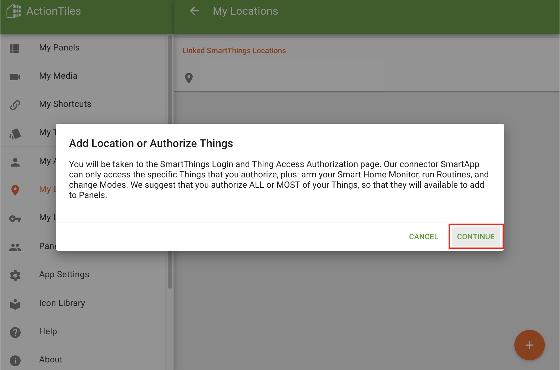This screenshot has height=370, width=560.
Task: Click the CANCEL button in dialog
Action: pyautogui.click(x=423, y=236)
